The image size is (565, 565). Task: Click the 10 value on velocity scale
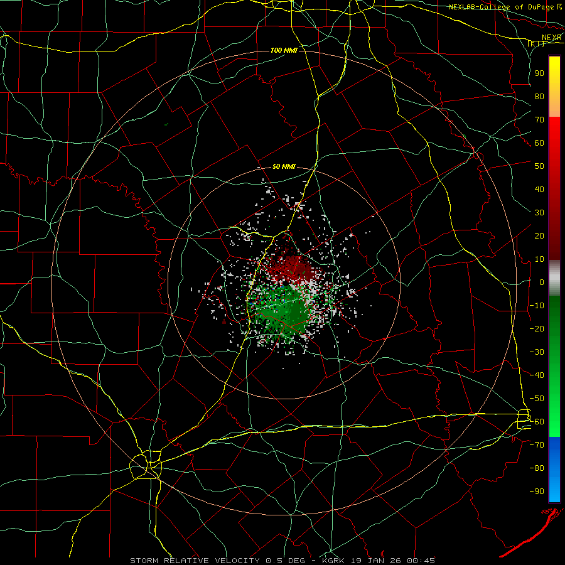click(x=539, y=259)
